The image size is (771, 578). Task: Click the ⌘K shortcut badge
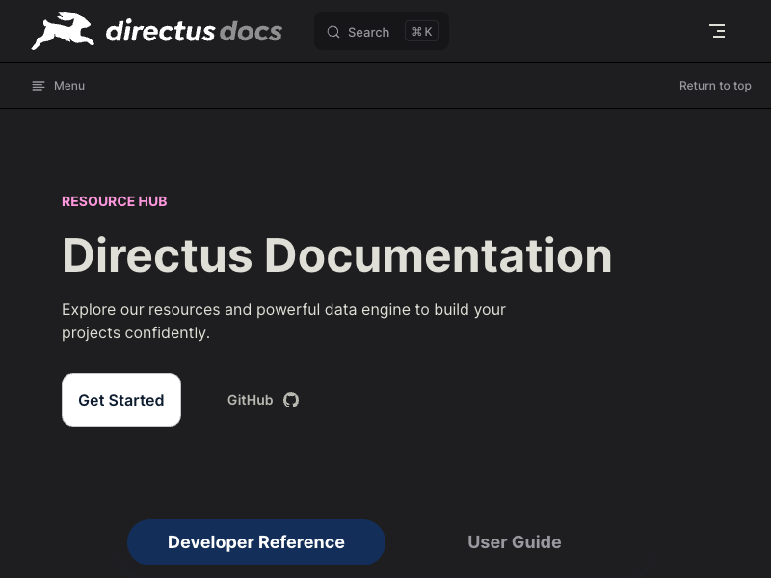[x=421, y=32]
